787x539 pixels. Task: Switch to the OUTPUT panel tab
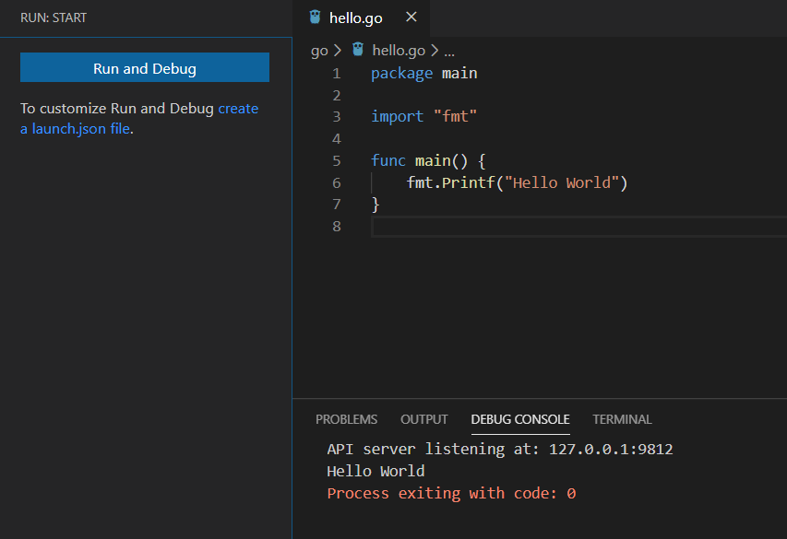tap(423, 419)
